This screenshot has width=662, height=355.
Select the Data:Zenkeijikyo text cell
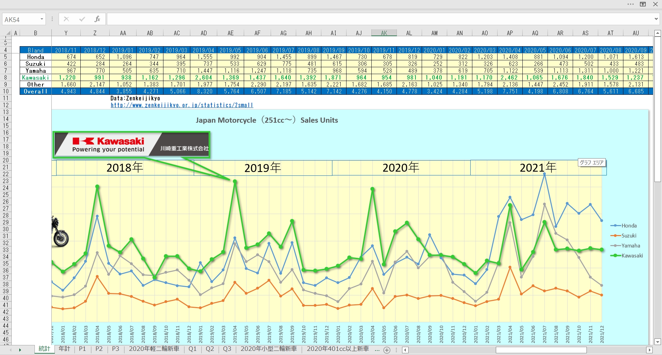[135, 98]
